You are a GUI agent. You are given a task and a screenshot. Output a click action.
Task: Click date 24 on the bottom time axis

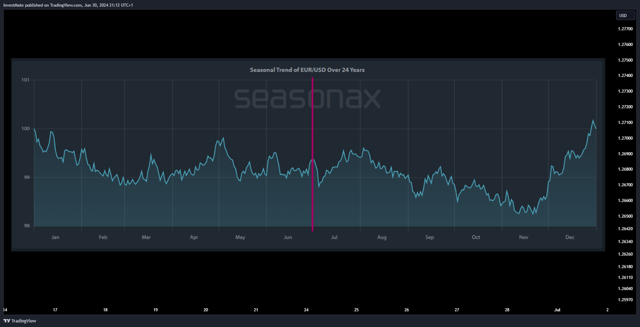click(306, 310)
